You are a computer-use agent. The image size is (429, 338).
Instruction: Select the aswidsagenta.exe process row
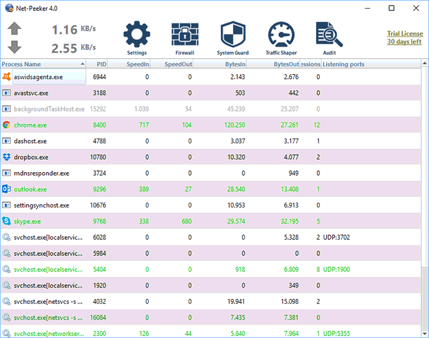pyautogui.click(x=211, y=77)
